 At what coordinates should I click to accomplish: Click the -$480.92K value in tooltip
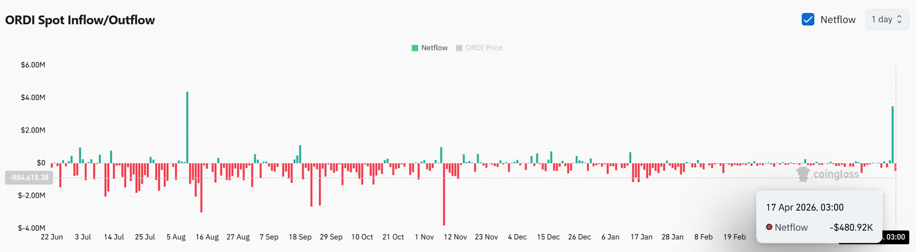tap(851, 228)
